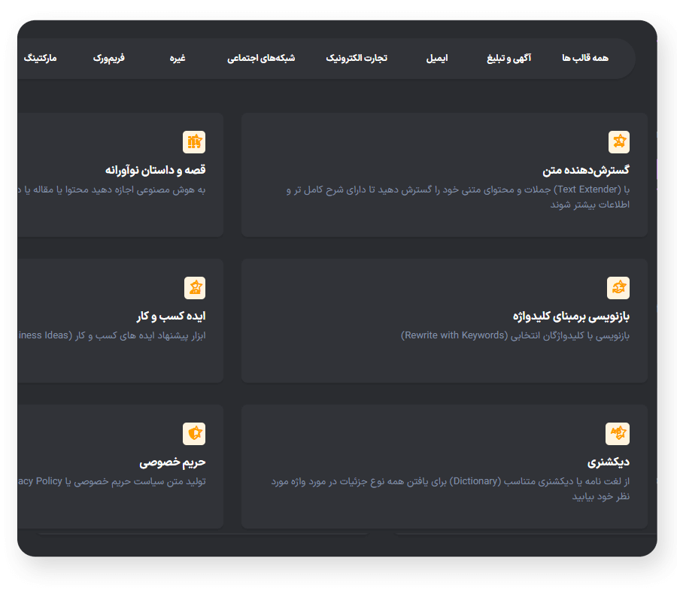Open the فریم‌ورک tab
This screenshot has height=591, width=677.
click(x=109, y=59)
